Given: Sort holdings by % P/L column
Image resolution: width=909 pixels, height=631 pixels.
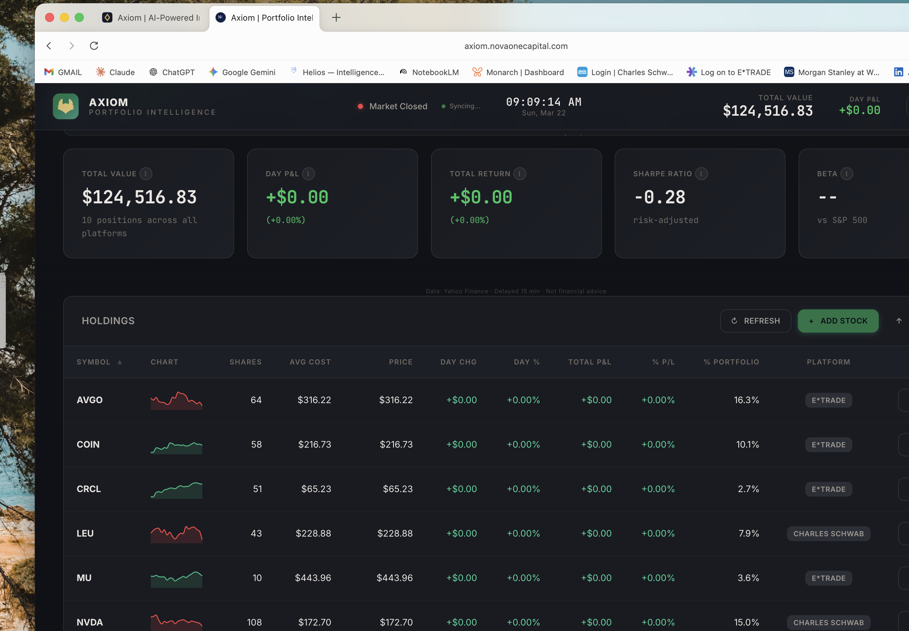Looking at the screenshot, I should pyautogui.click(x=663, y=362).
